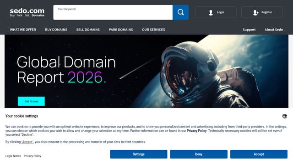
Task: Open the Register button
Action: (262, 12)
